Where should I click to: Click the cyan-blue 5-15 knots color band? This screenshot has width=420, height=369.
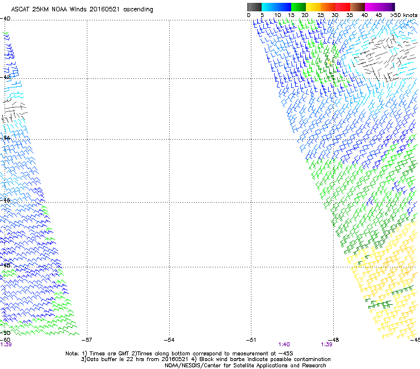click(276, 7)
